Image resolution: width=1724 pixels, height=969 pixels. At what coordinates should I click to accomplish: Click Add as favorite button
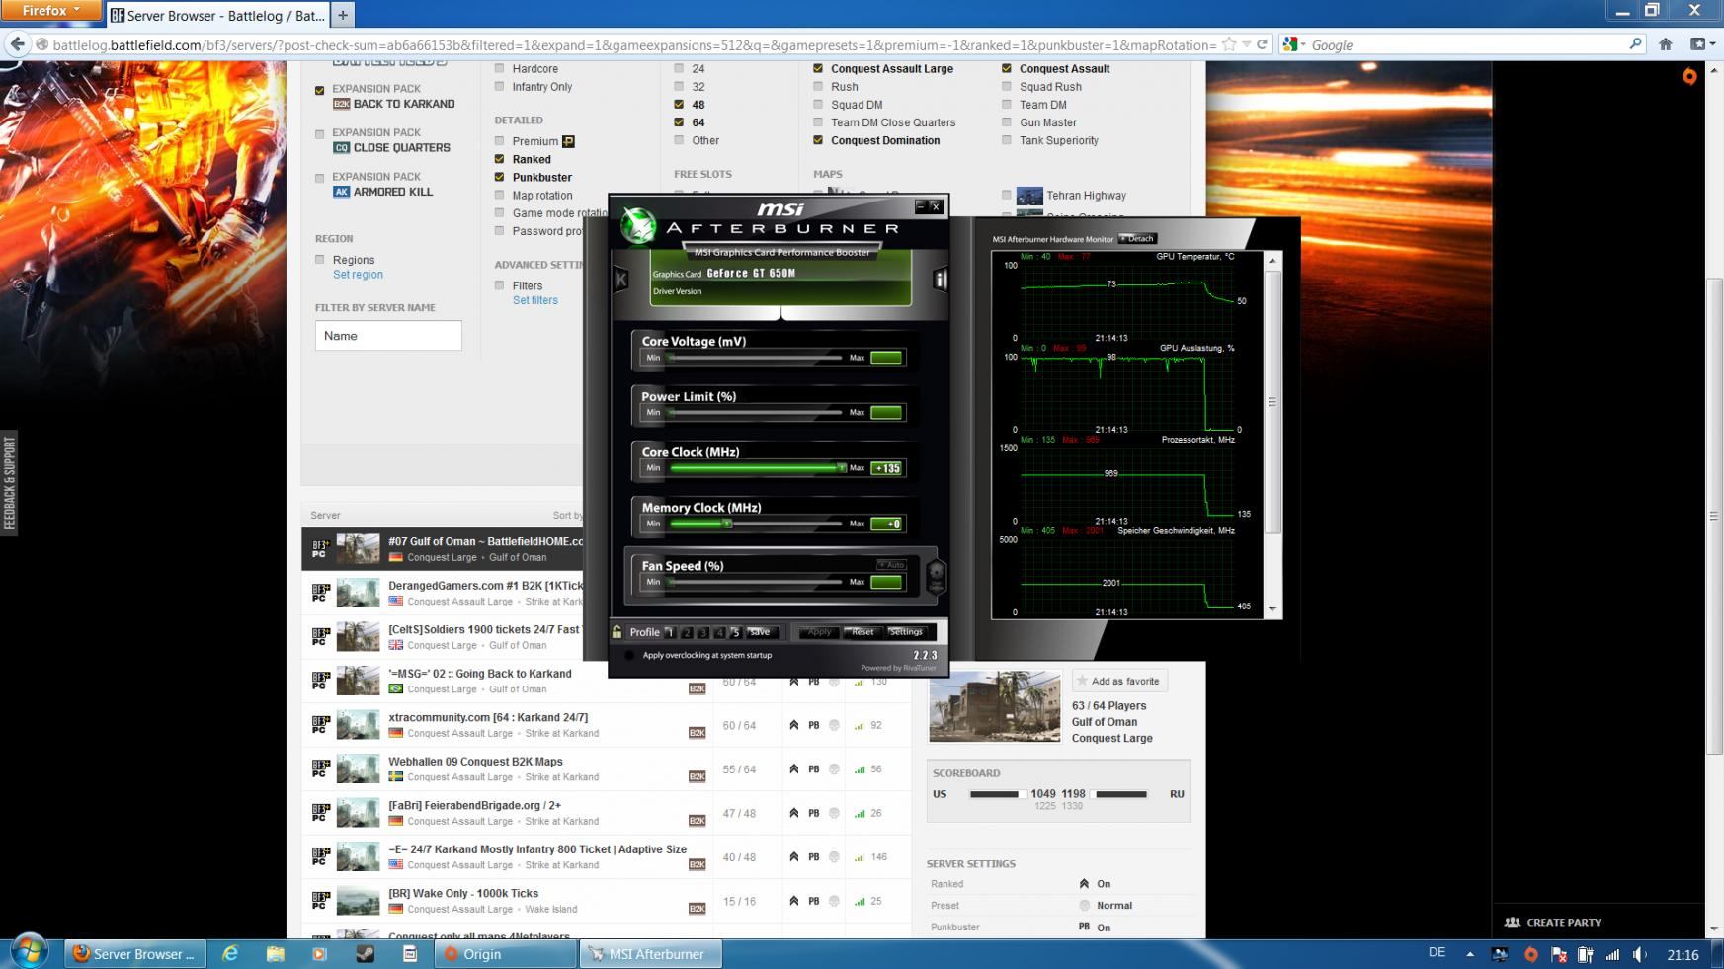[1119, 681]
